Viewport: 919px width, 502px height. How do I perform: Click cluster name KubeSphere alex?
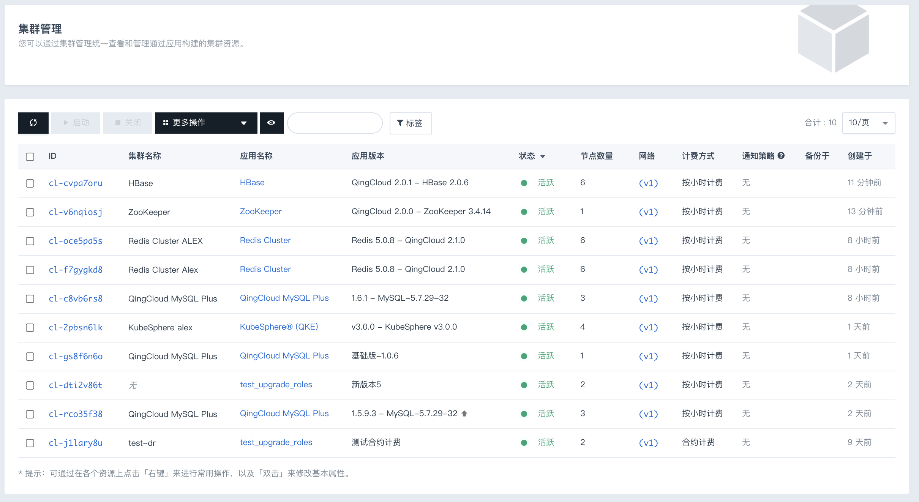(160, 327)
